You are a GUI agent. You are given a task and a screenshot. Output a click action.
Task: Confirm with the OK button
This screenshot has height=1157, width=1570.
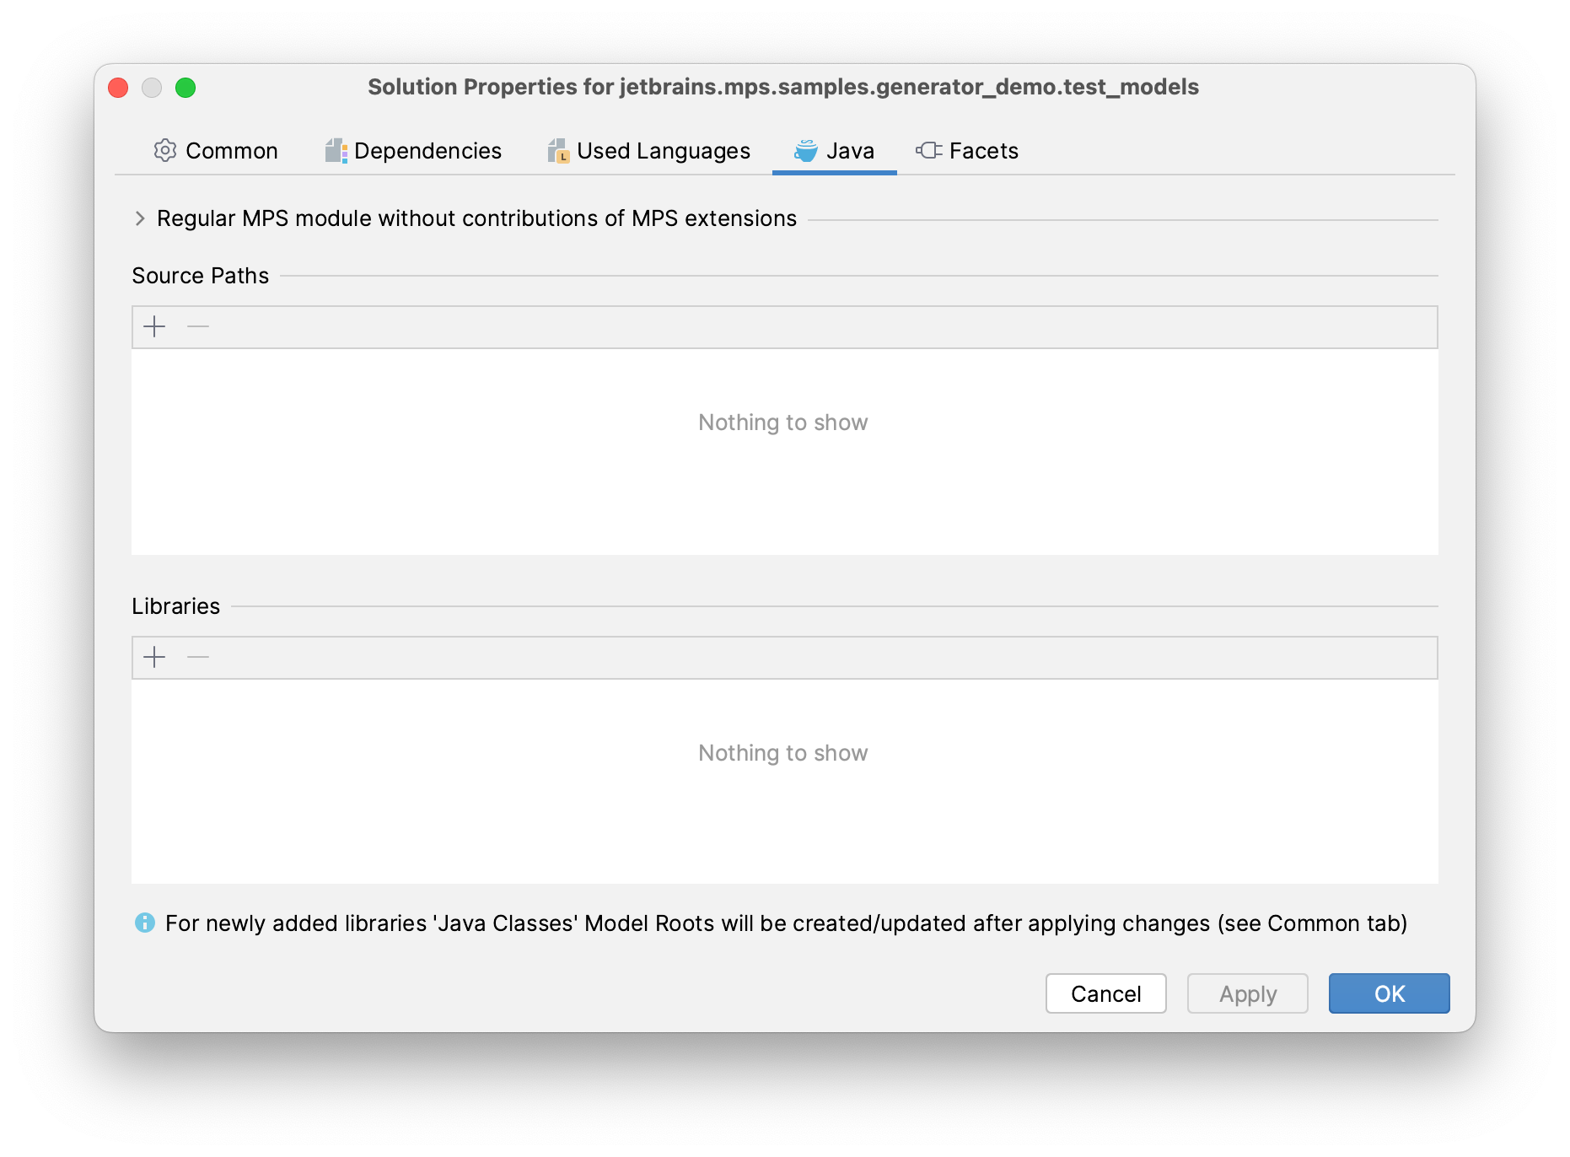(x=1390, y=993)
